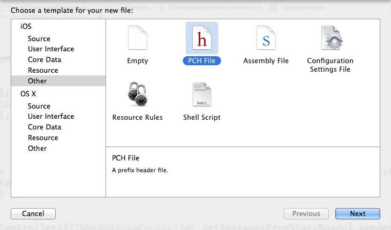Select the highlighted iOS Other category
Viewport: 391px width, 230px height.
(x=37, y=81)
